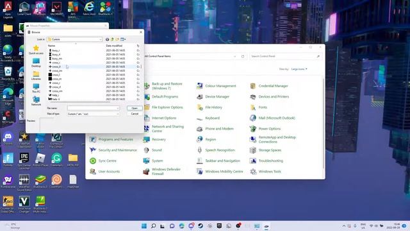
Task: Open Storage Spaces icon
Action: (253, 150)
